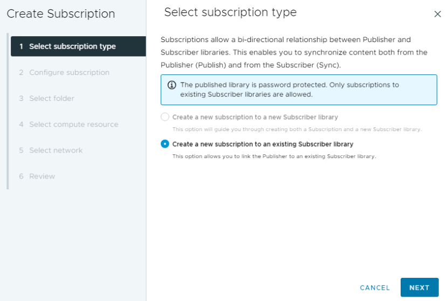Click the description under the new Subscriber library option
This screenshot has height=301, width=447.
click(297, 129)
